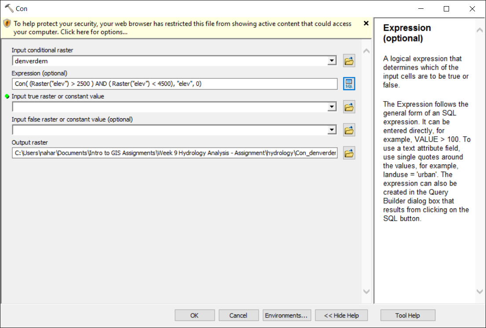Expand Input false raster dropdown
This screenshot has height=328, width=486.
333,130
